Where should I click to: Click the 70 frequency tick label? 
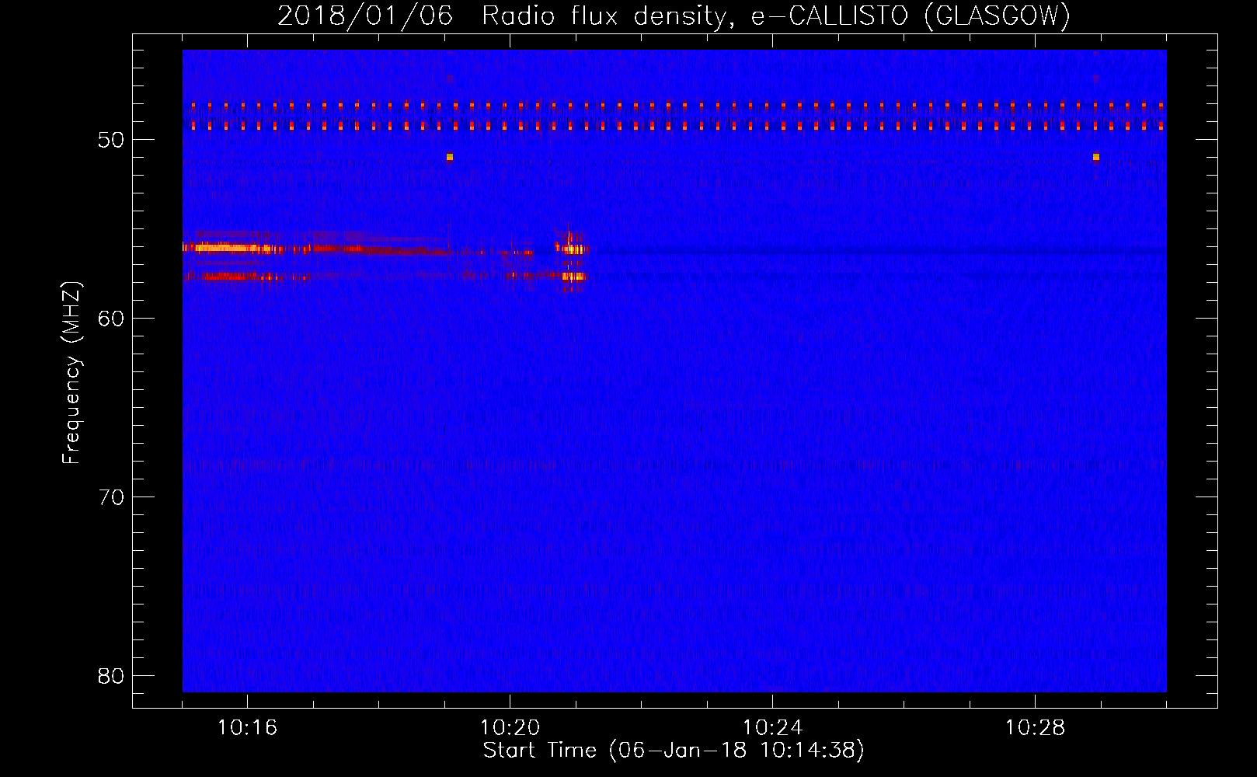(112, 497)
